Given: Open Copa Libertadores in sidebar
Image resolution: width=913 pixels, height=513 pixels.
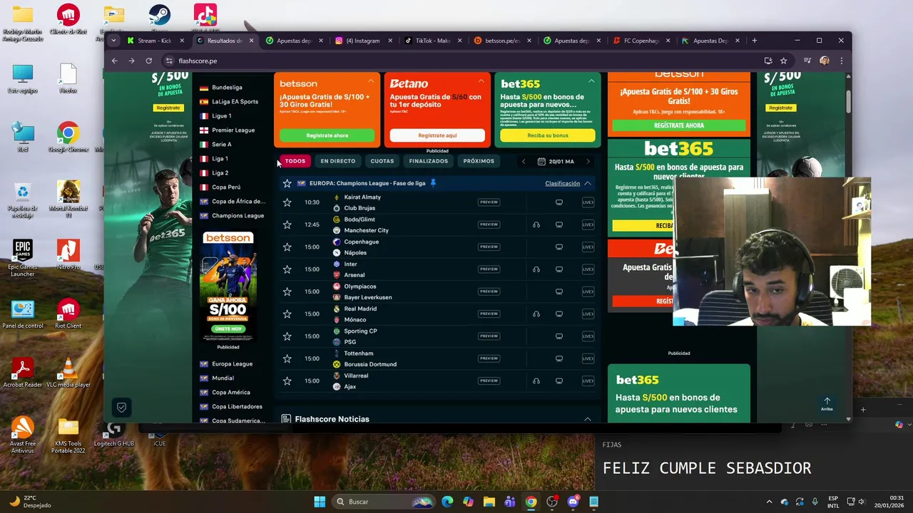Looking at the screenshot, I should 237,407.
